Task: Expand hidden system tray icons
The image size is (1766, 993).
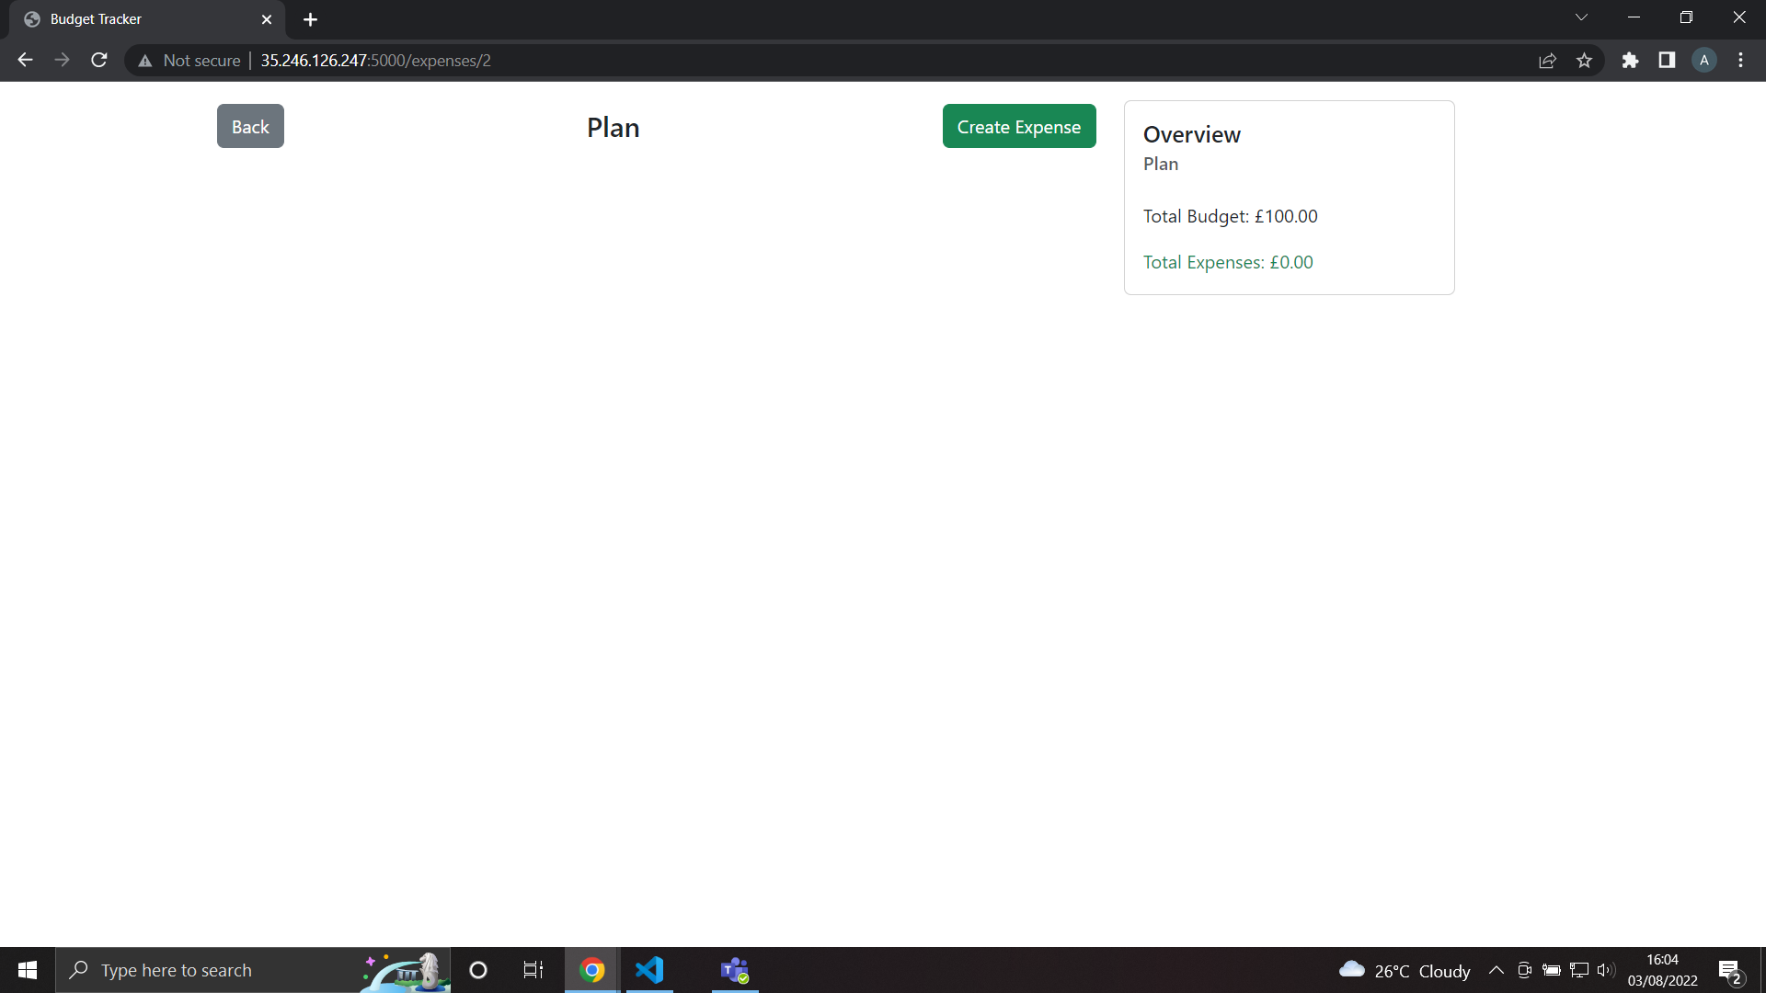Action: [1497, 970]
